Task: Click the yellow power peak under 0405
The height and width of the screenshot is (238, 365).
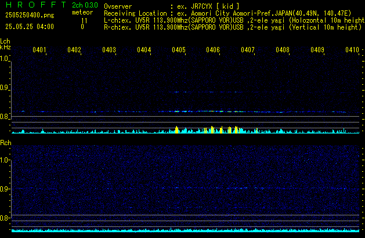Action: click(x=176, y=129)
